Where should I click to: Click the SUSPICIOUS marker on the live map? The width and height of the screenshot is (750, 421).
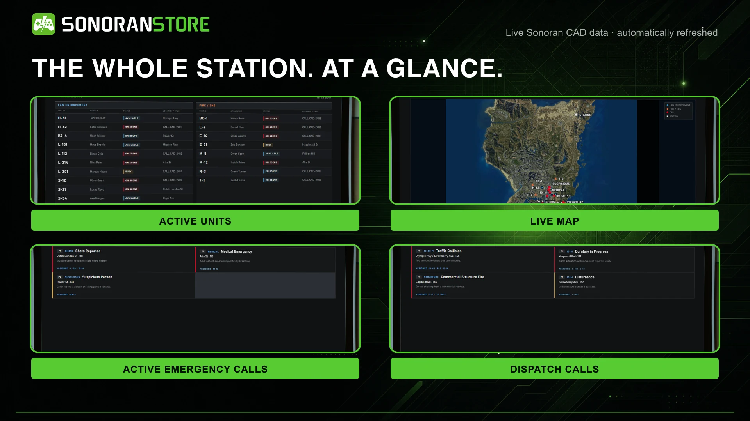pyautogui.click(x=561, y=184)
